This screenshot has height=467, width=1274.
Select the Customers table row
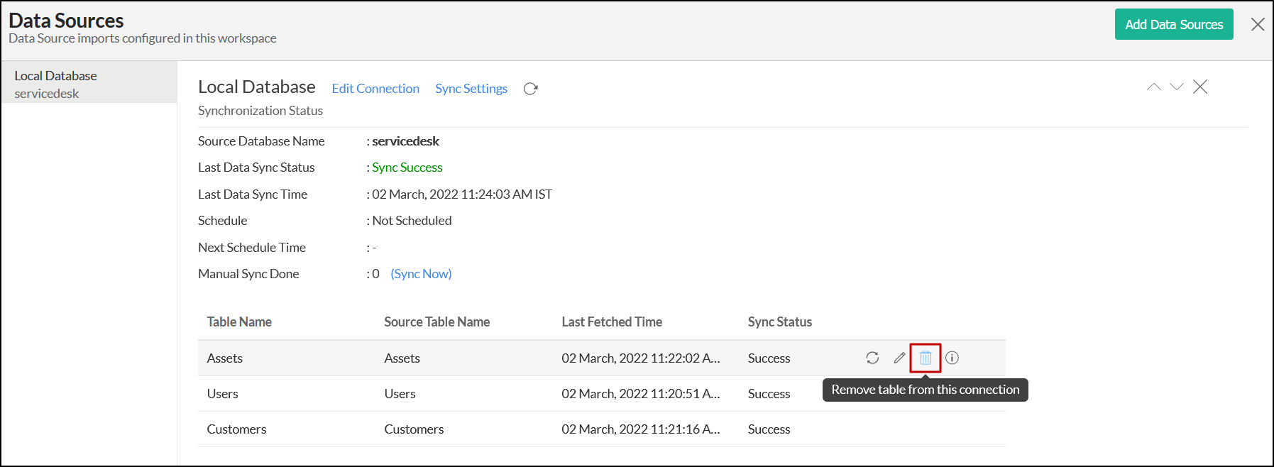click(236, 429)
